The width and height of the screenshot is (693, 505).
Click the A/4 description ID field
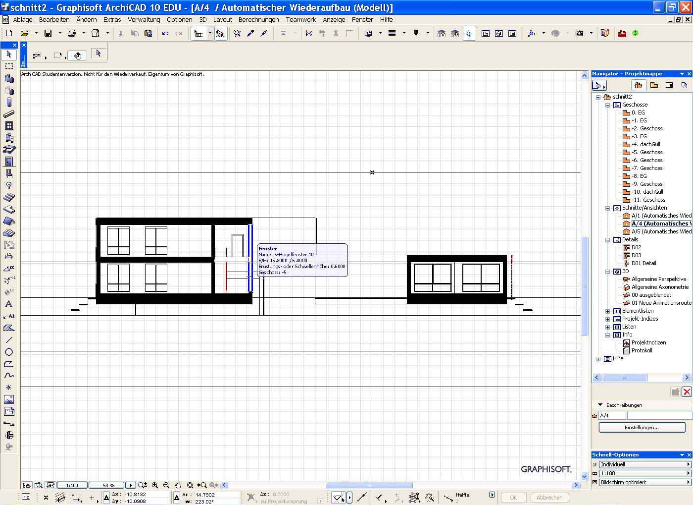tap(612, 416)
